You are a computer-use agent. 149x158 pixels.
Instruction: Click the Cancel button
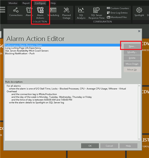[x=109, y=146]
